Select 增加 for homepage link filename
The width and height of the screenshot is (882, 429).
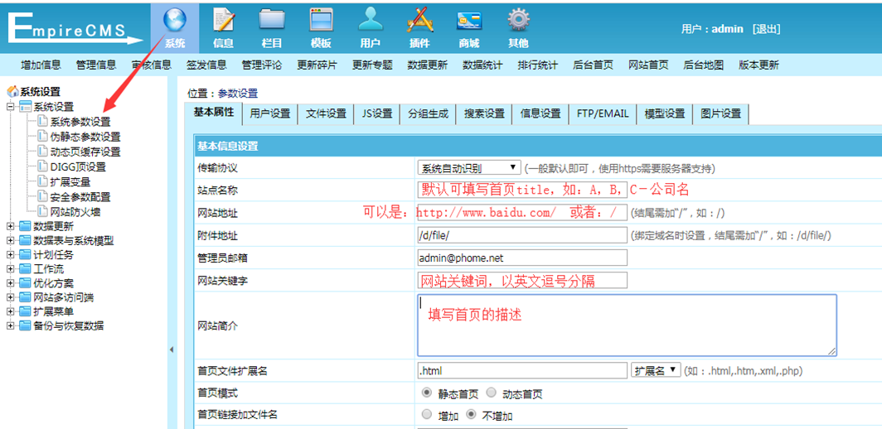[x=427, y=414]
